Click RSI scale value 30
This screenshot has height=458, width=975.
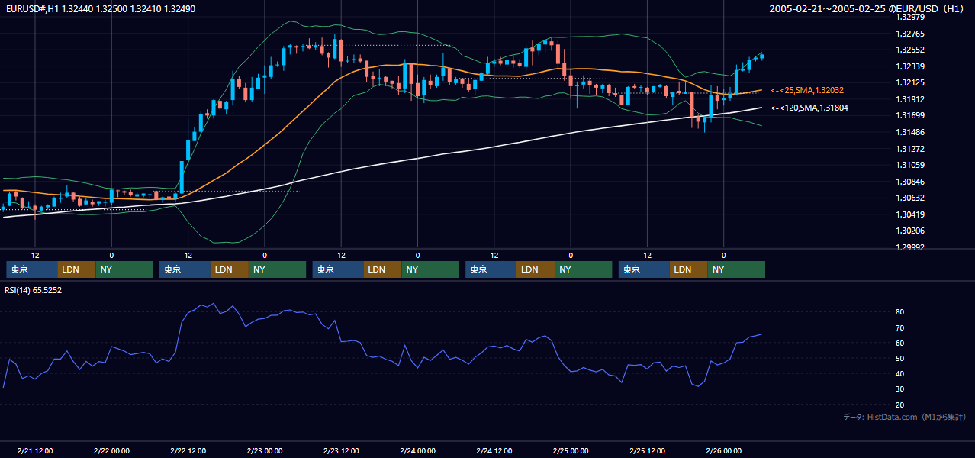pyautogui.click(x=900, y=389)
